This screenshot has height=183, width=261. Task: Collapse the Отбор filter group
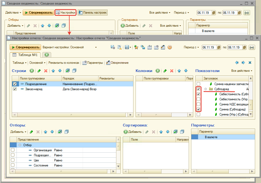[20, 145]
